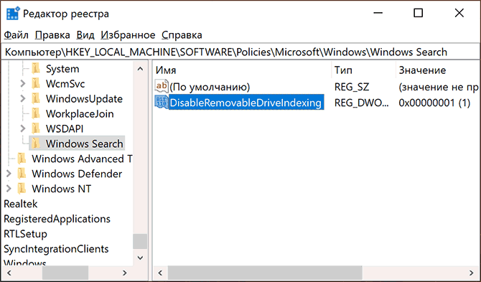481x282 pixels.
Task: Click the DWORD icon of DisableRemovableDriveIndexing
Action: (162, 102)
